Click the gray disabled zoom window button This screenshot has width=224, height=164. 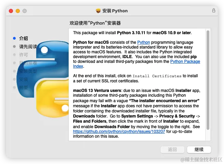click(25, 11)
